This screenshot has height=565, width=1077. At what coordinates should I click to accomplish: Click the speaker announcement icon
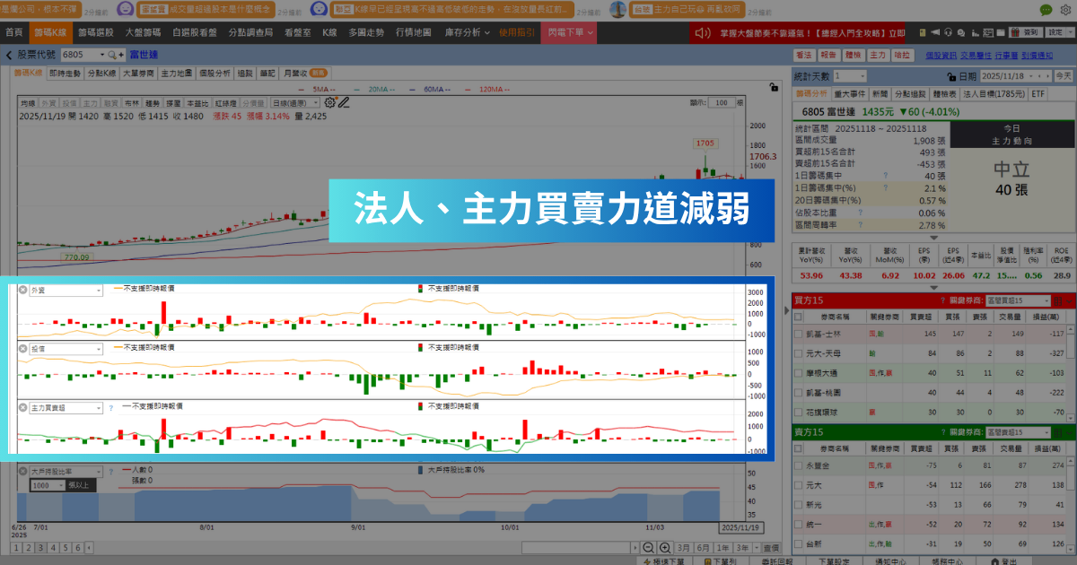pos(703,31)
